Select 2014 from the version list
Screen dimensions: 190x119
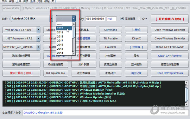pos(64,53)
